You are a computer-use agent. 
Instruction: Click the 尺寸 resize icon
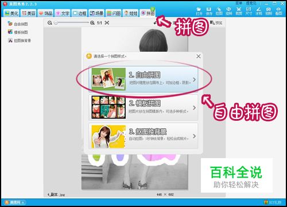(x=249, y=11)
